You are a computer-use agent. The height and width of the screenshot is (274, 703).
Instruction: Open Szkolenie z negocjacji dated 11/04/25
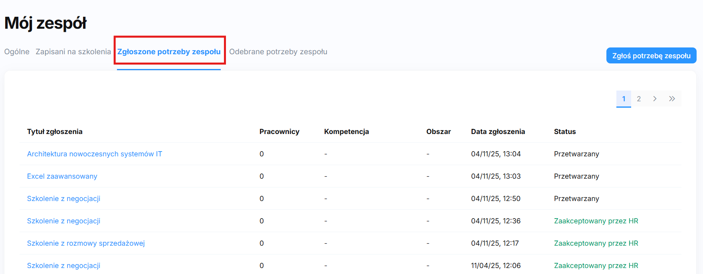pos(63,266)
